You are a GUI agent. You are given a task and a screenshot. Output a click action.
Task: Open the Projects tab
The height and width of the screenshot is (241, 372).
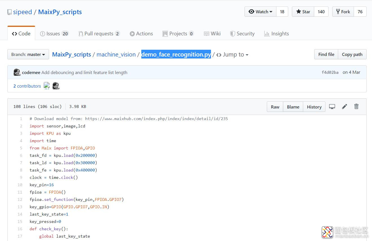(178, 34)
